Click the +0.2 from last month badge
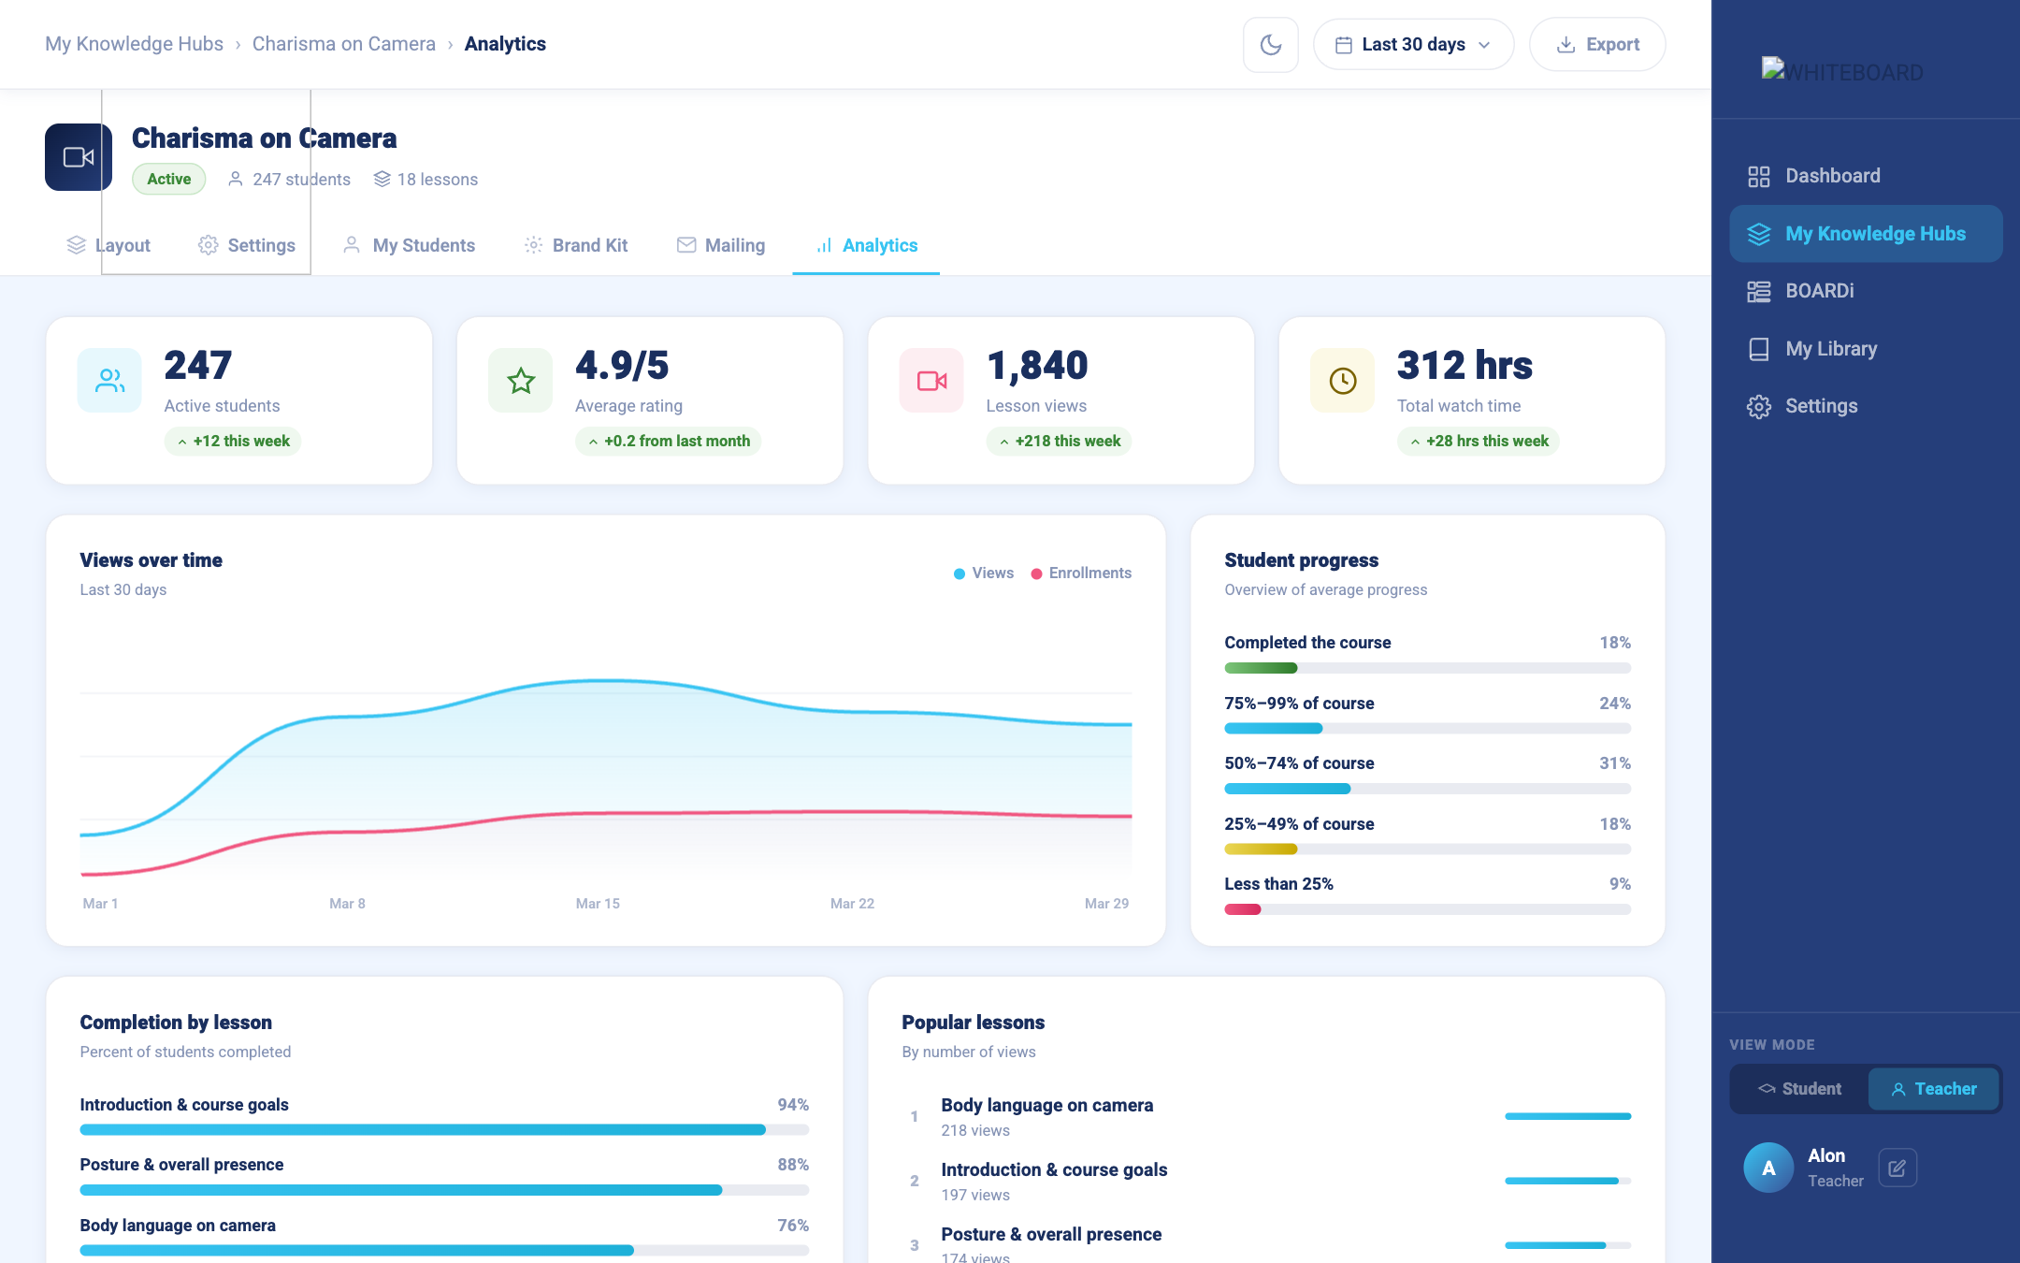 [668, 442]
